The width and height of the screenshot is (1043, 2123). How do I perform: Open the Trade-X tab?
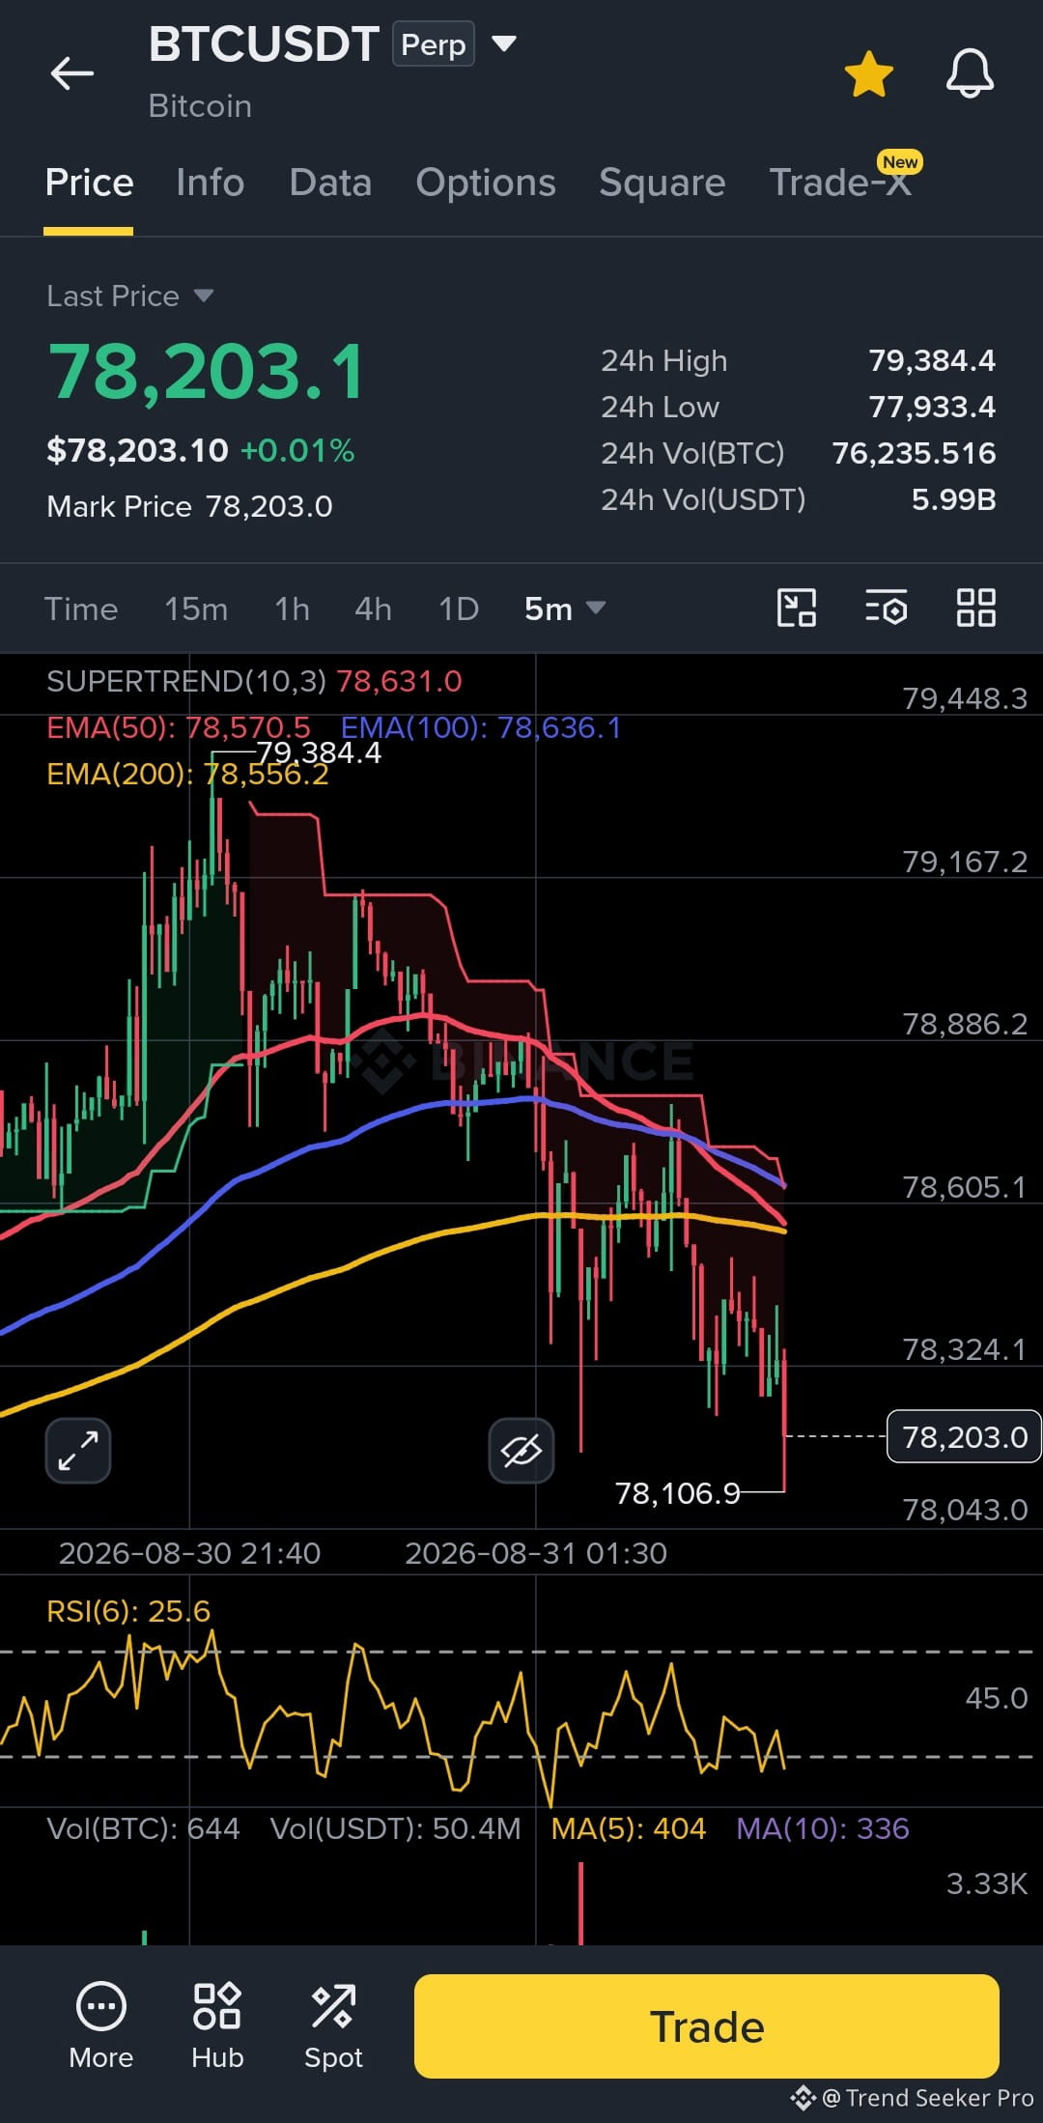coord(840,181)
